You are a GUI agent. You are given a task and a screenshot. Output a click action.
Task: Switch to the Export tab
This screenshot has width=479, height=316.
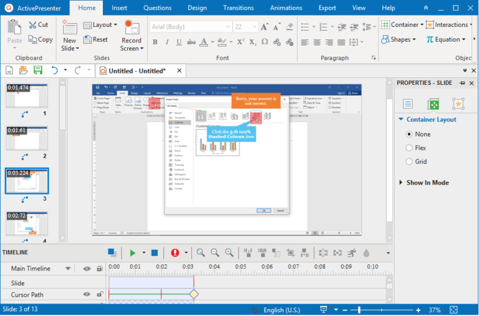[x=327, y=8]
